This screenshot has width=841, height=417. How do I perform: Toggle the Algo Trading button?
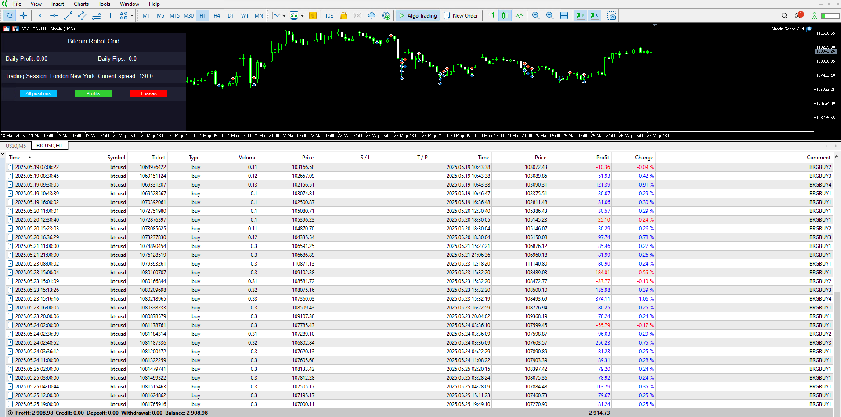(x=417, y=16)
